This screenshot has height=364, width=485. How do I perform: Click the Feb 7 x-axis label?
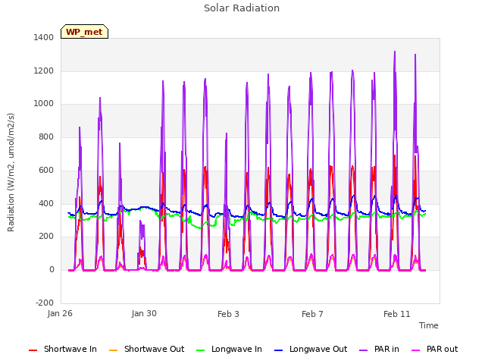tap(312, 314)
